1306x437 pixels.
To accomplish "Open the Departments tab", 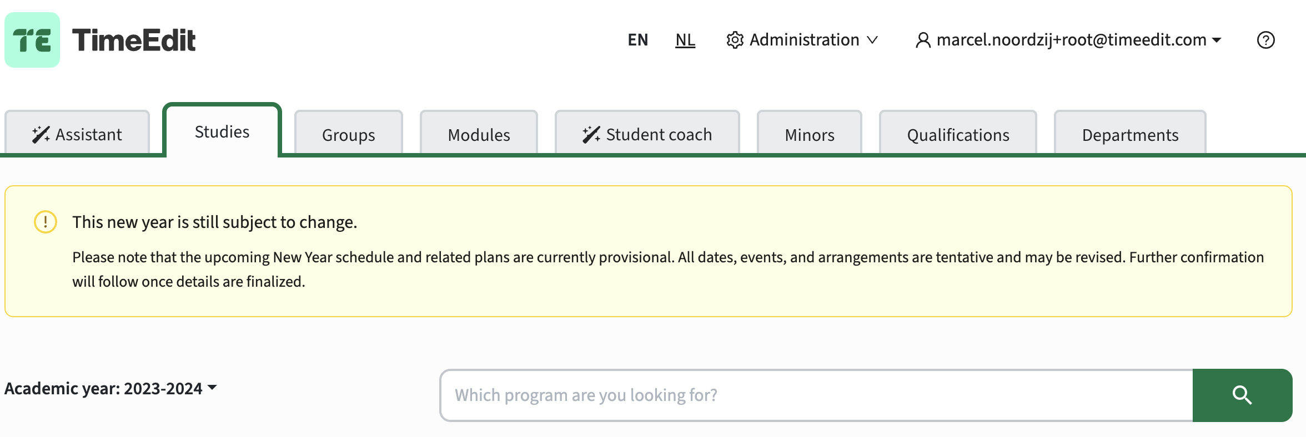I will (x=1130, y=134).
